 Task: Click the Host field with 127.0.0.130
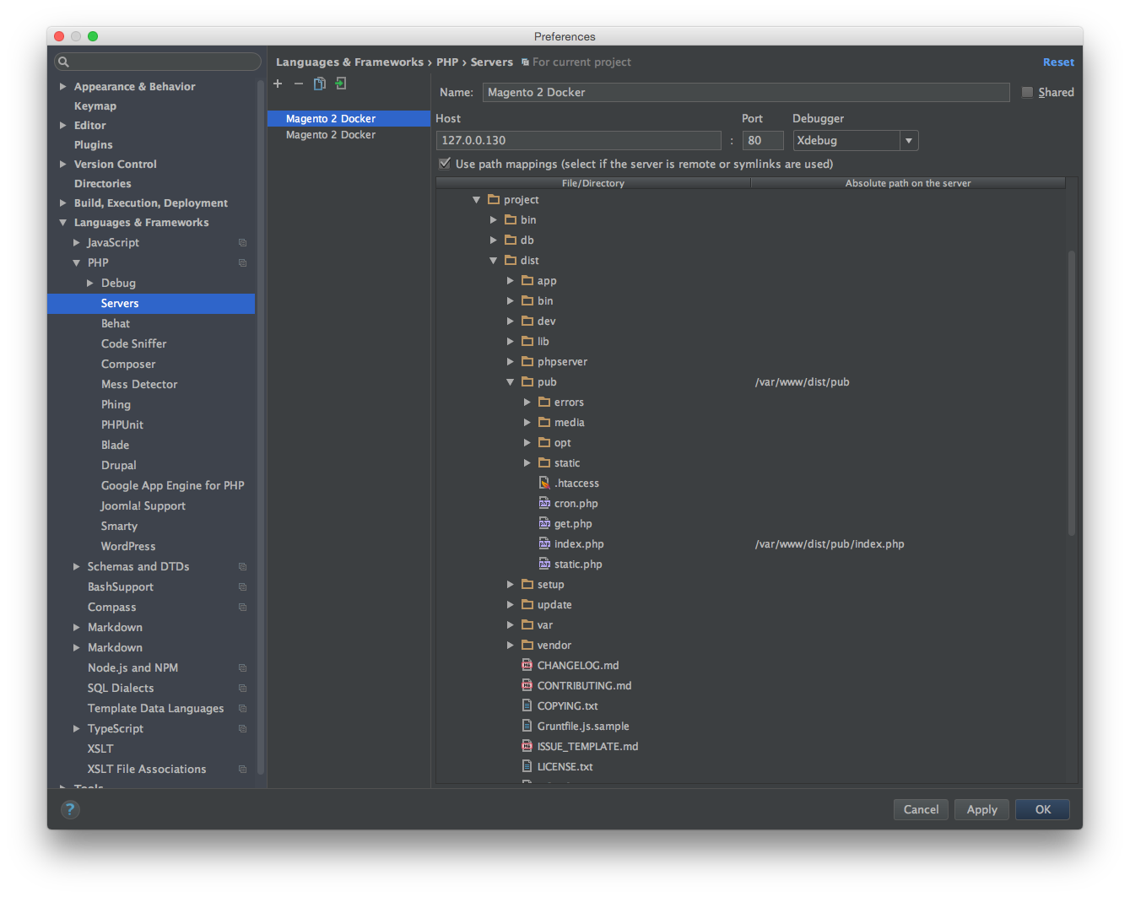[578, 141]
